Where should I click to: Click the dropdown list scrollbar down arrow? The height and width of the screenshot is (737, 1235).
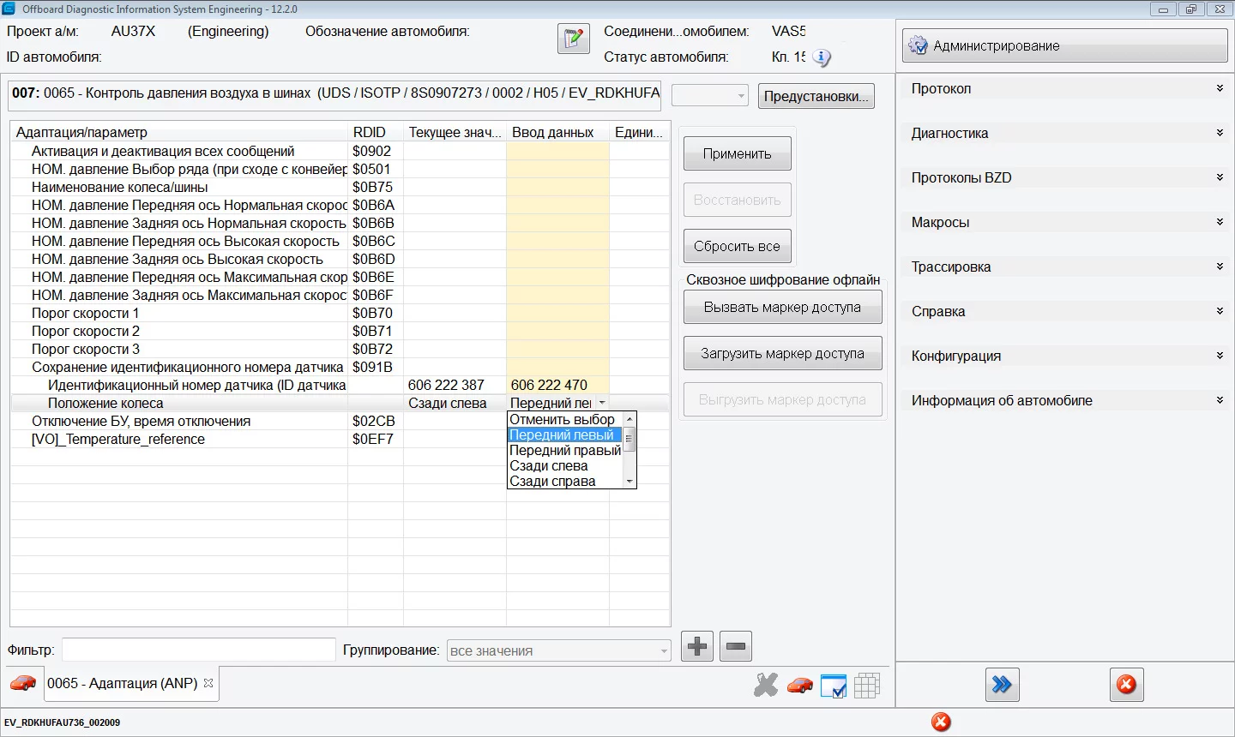[630, 482]
